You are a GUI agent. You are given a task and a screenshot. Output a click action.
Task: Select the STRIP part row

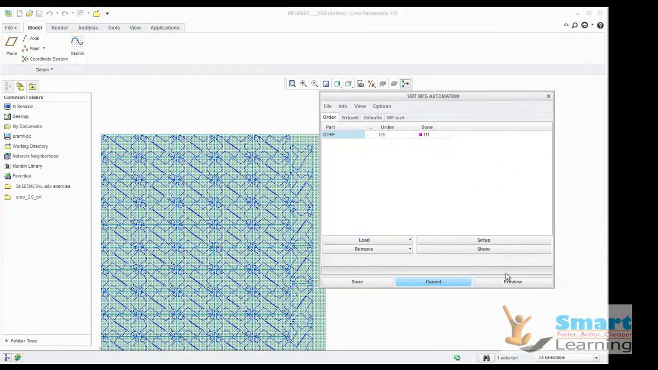tap(343, 135)
